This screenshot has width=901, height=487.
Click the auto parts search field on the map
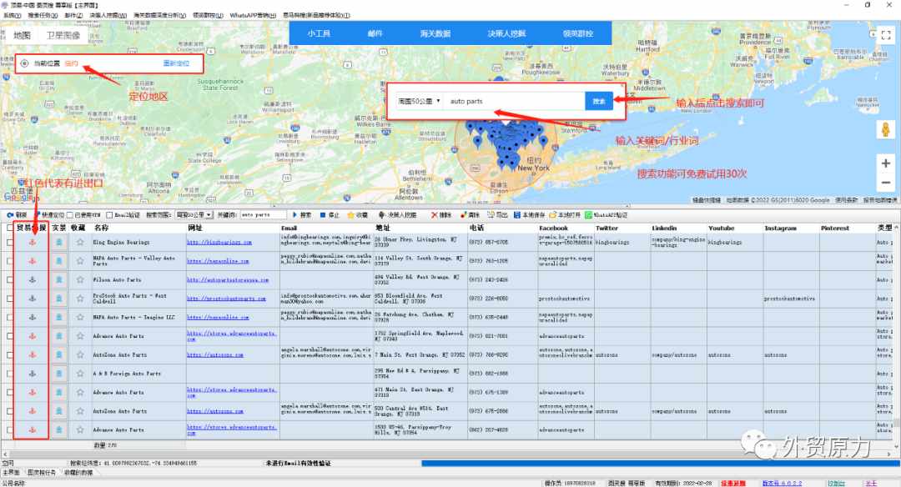(514, 101)
